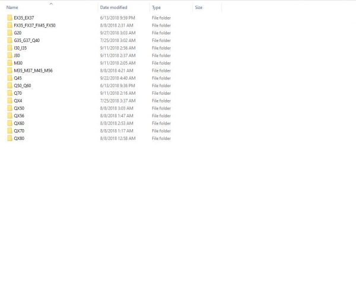Click the 8/8/2018 1:17 AM date
The height and width of the screenshot is (282, 356).
(x=117, y=131)
